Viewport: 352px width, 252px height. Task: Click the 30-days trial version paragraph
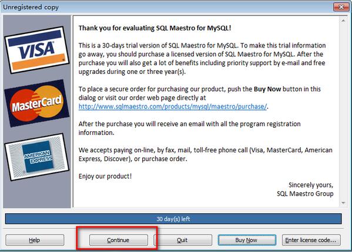[202, 59]
